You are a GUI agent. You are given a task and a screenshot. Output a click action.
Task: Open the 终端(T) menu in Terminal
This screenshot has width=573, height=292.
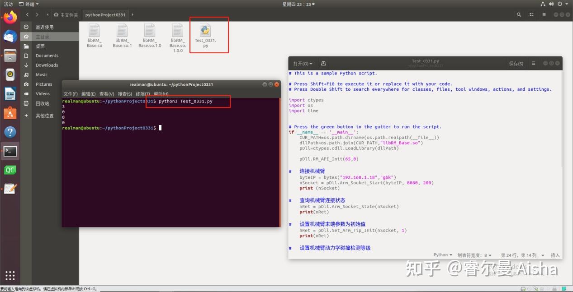(x=143, y=94)
